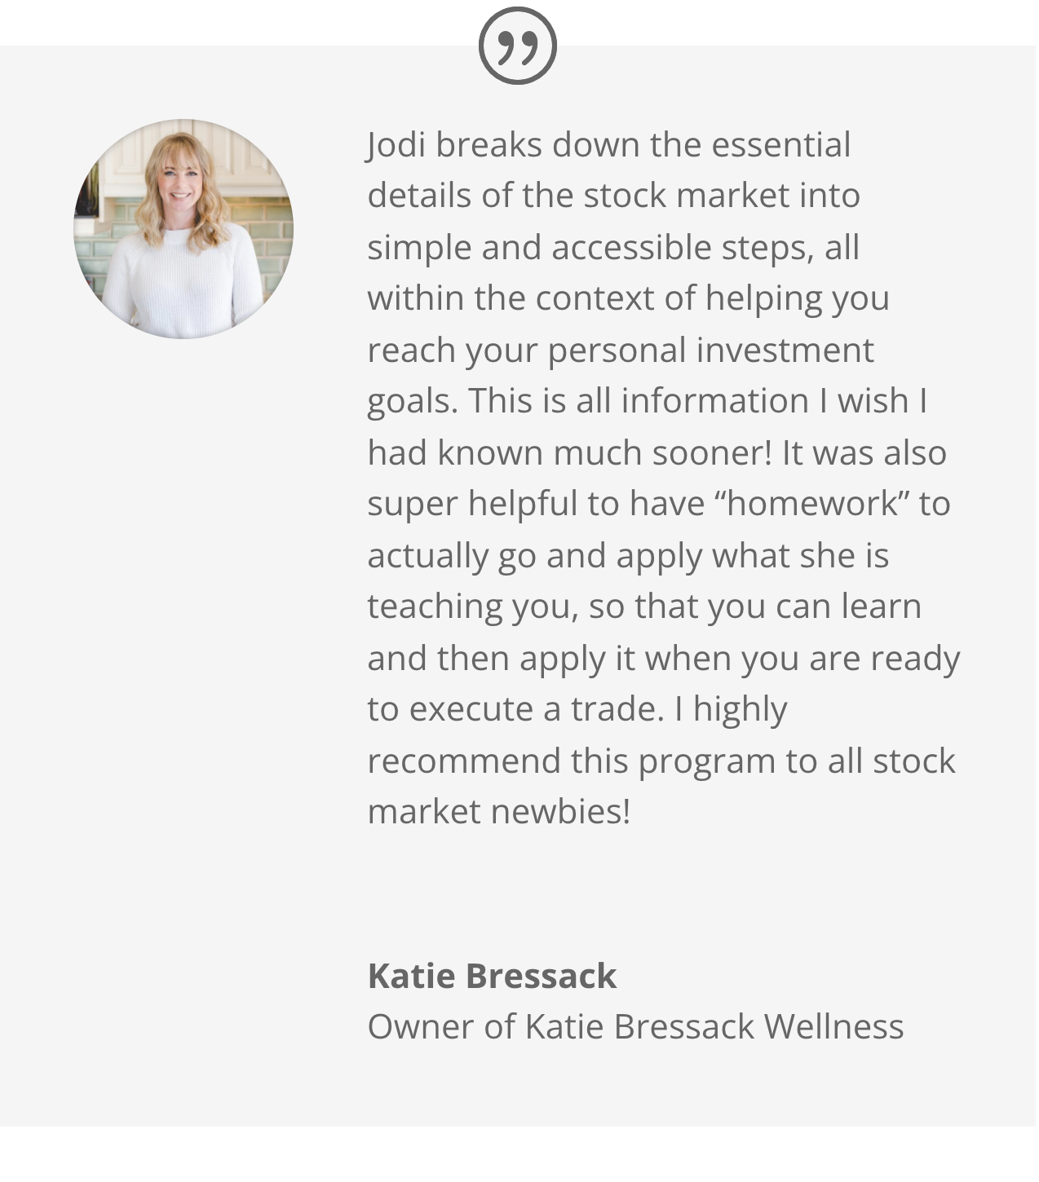Viewport: 1039px width, 1182px height.
Task: Click the line "had known much sooner!"
Action: coord(568,453)
